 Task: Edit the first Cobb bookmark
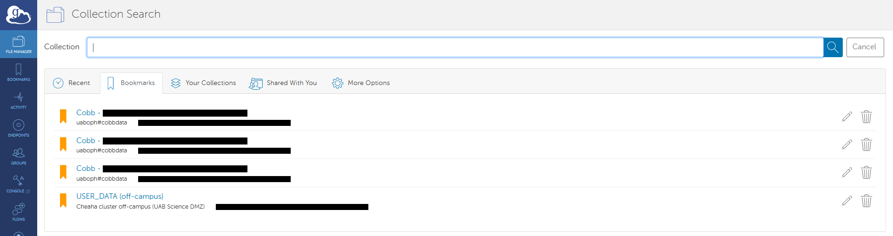click(x=847, y=117)
